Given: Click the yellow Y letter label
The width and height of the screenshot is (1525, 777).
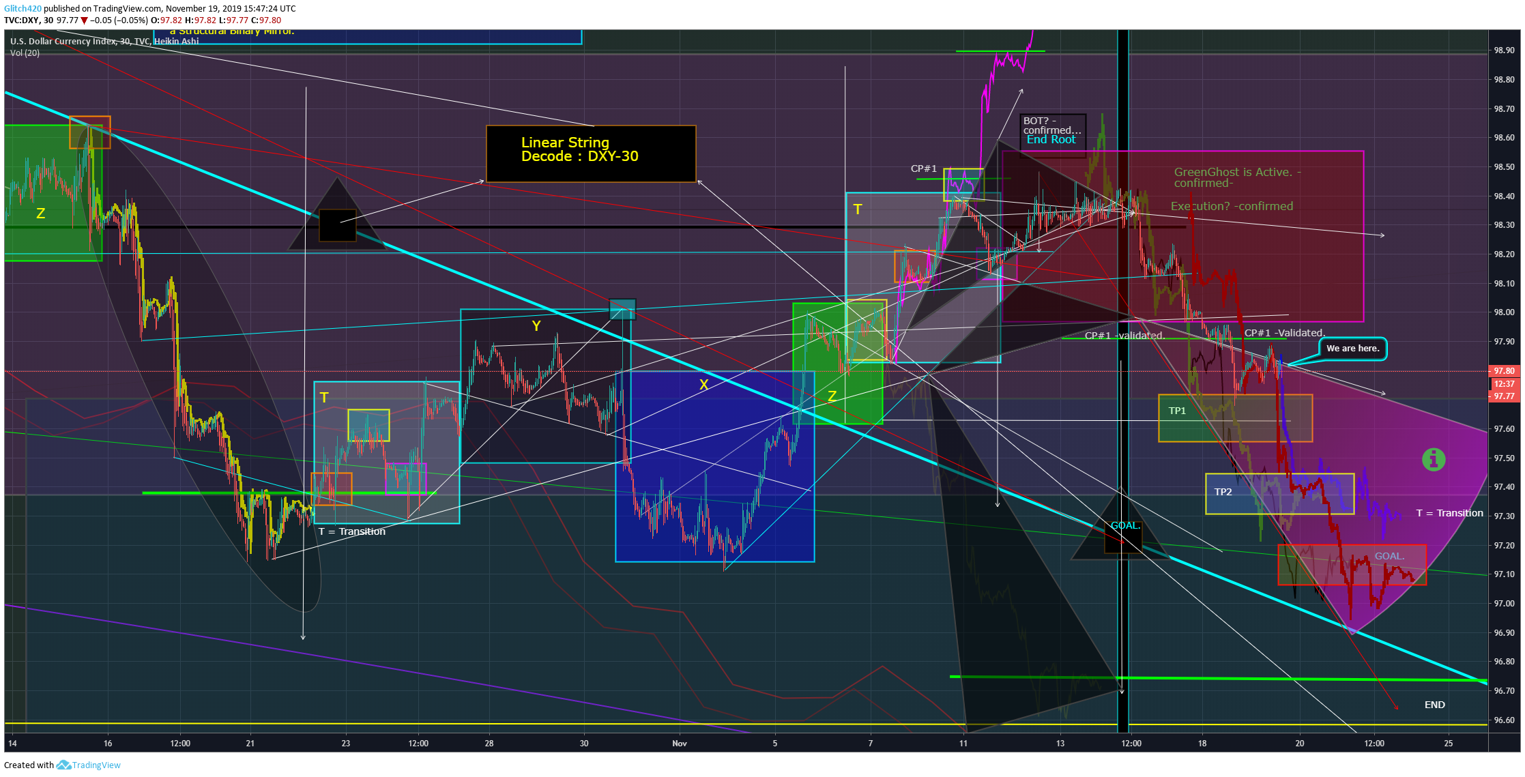Looking at the screenshot, I should (536, 326).
